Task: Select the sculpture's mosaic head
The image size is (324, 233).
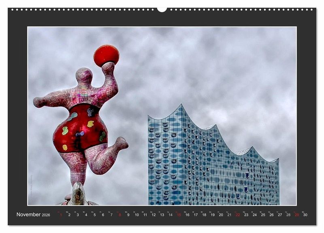Action: (84, 76)
